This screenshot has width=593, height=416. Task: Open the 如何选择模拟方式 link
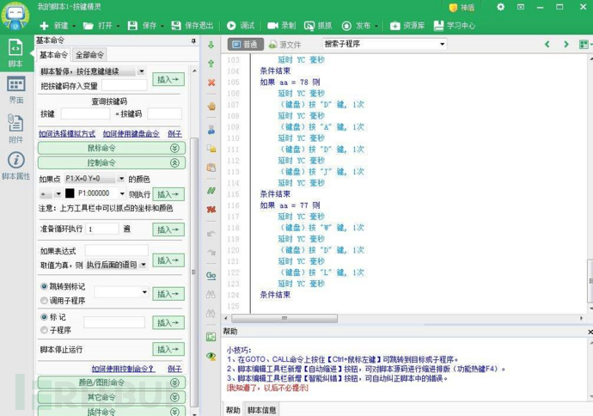click(x=67, y=133)
